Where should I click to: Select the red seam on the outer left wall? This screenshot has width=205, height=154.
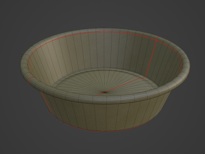(47, 104)
